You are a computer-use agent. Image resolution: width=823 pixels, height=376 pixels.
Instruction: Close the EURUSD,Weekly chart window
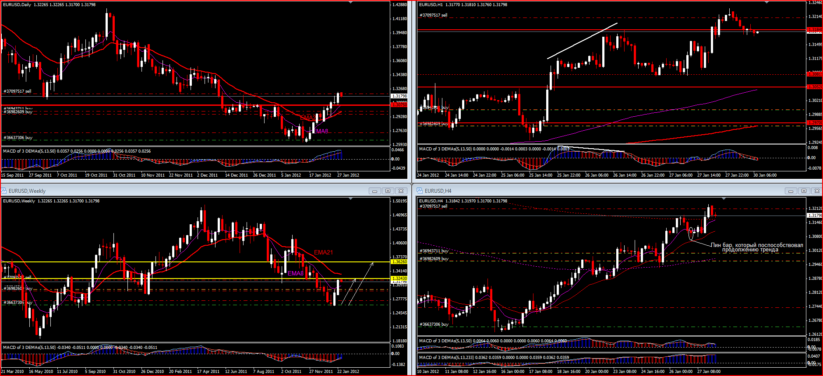pos(401,191)
